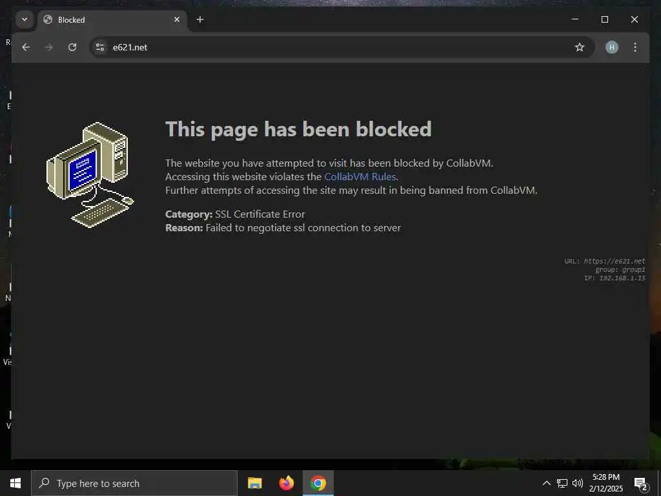This screenshot has height=496, width=661.
Task: Click the IP 192.168.1.15 text
Action: point(615,278)
